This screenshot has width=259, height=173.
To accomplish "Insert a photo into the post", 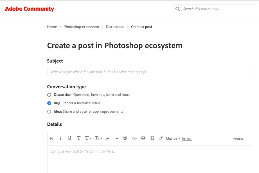I will coord(143,138).
